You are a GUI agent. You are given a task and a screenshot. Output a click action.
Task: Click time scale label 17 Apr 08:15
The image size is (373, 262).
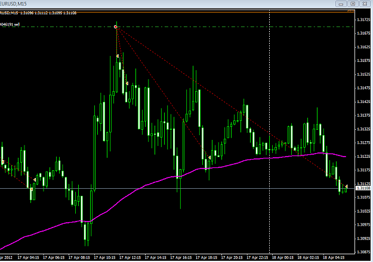pyautogui.click(x=79, y=257)
